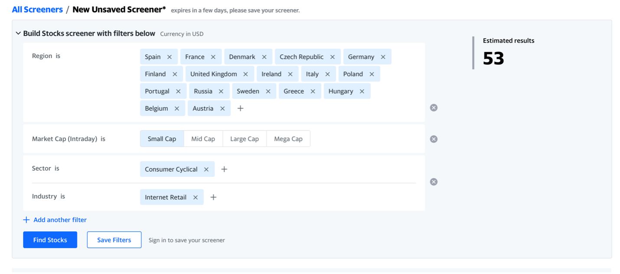
Task: Delete the entire Region filter row
Action: (x=434, y=108)
